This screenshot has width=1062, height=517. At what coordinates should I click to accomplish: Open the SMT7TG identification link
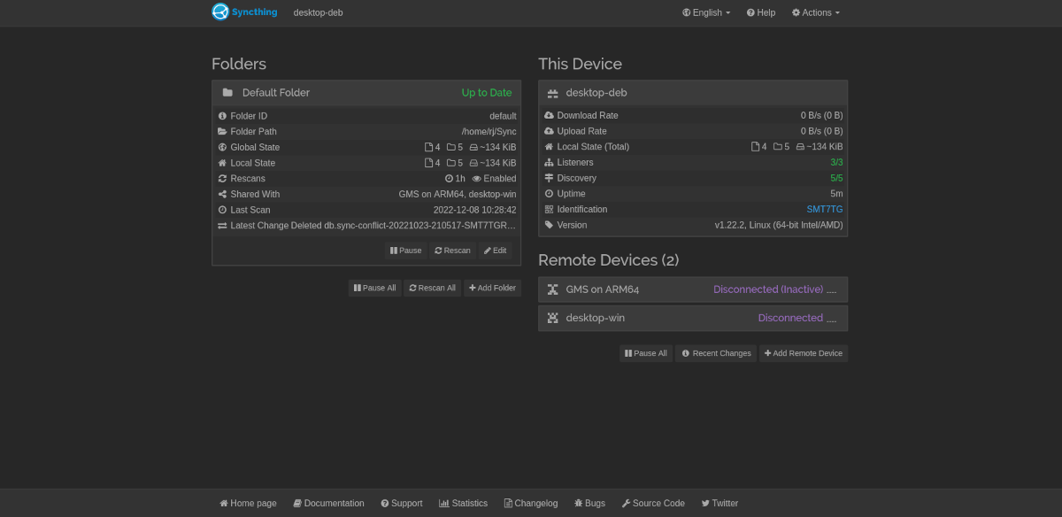coord(824,209)
